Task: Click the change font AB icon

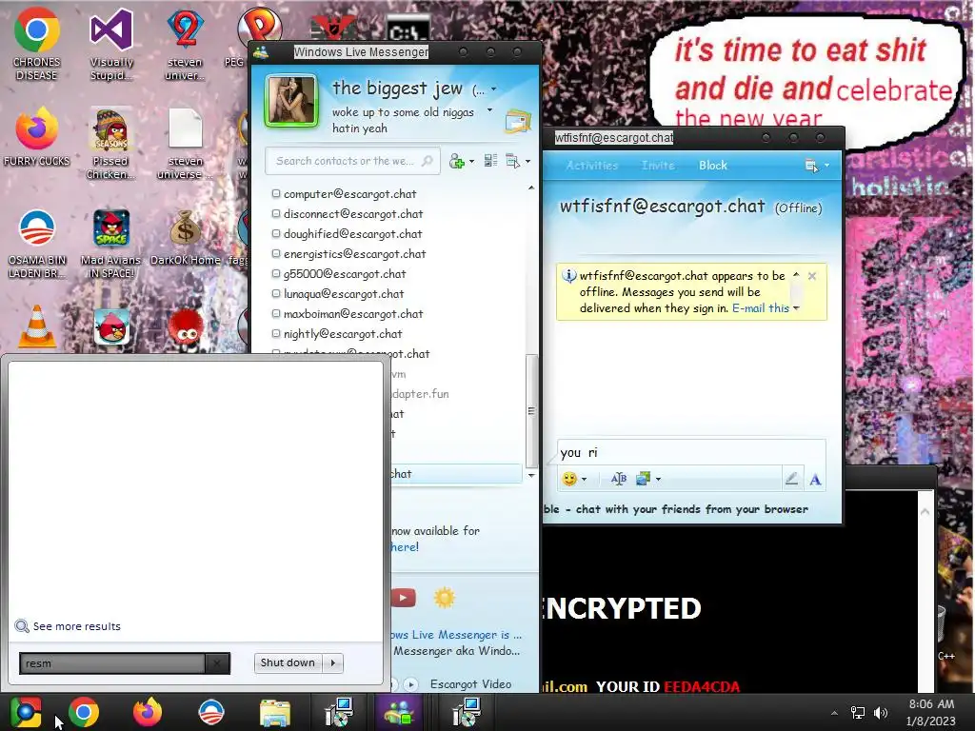Action: click(x=619, y=479)
